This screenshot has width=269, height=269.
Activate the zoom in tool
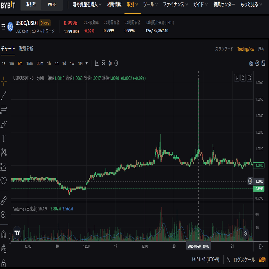coord(4,215)
